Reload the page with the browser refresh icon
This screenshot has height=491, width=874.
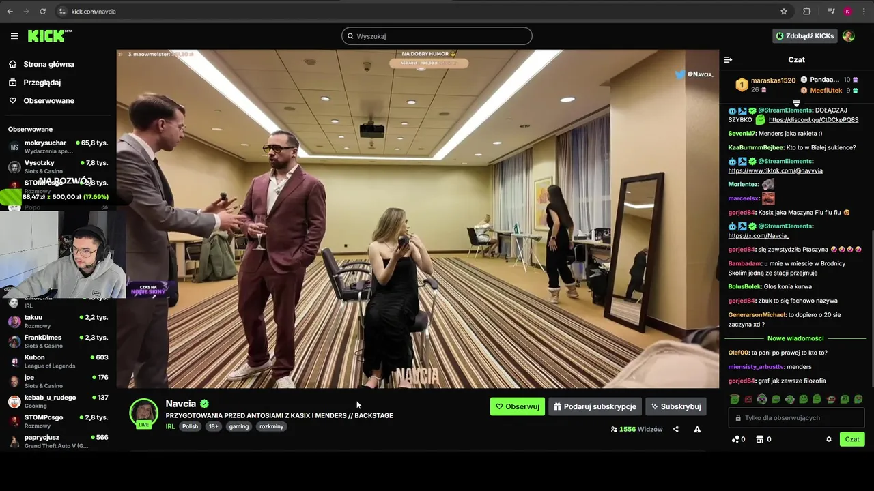point(42,12)
